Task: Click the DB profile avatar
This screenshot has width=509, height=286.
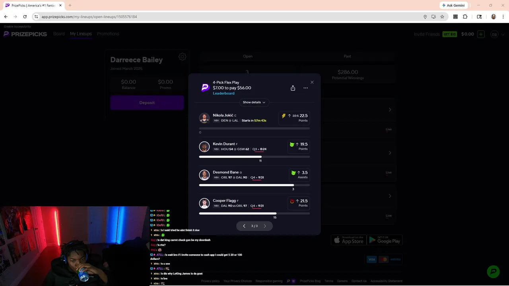Action: click(494, 34)
